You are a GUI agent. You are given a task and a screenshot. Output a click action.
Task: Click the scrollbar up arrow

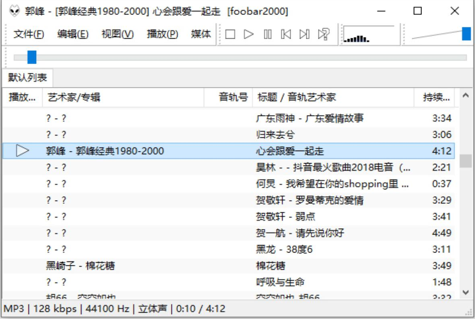(466, 96)
